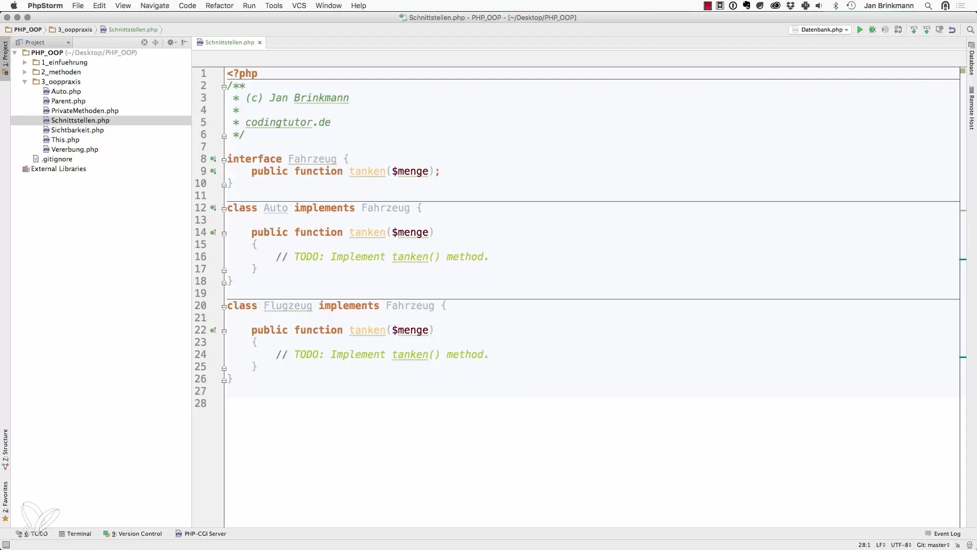This screenshot has width=977, height=550.
Task: Open the VCS menu
Action: (x=299, y=6)
